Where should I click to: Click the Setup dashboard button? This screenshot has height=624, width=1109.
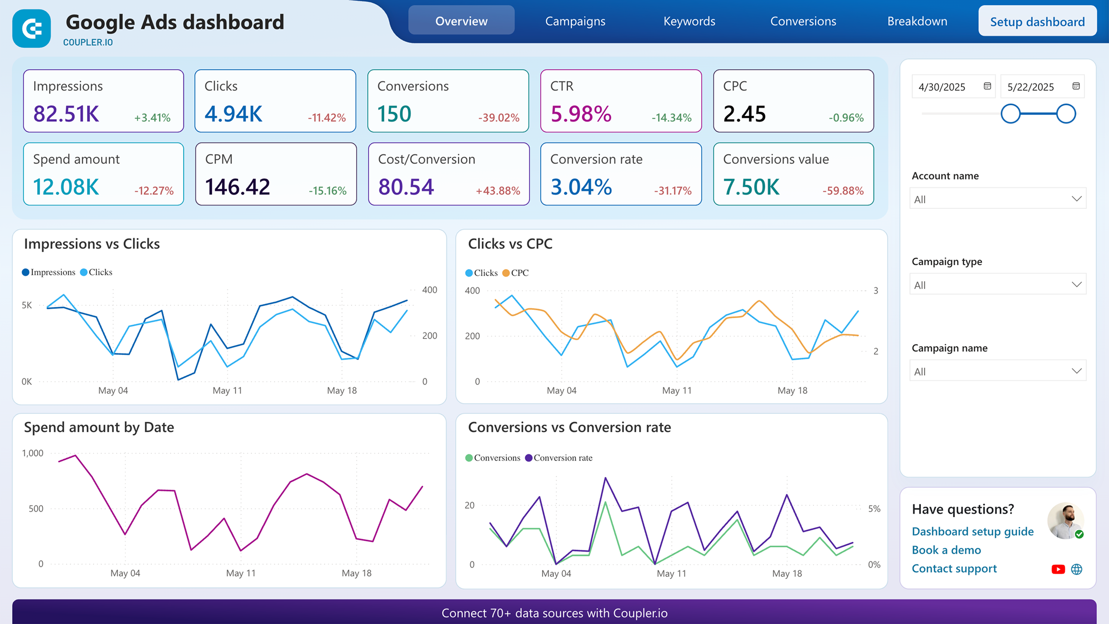point(1036,21)
